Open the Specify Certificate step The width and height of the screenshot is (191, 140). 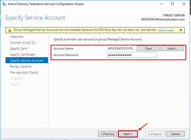click(x=22, y=55)
